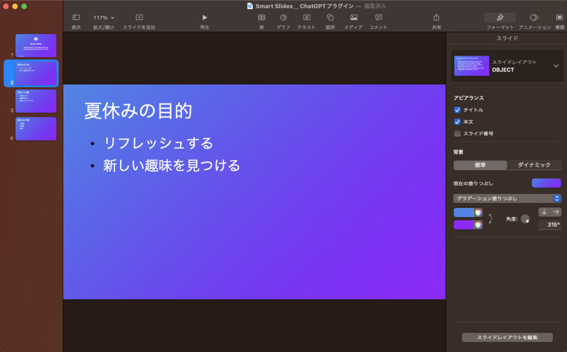Select the 標準 background tab
The height and width of the screenshot is (352, 567).
click(480, 165)
